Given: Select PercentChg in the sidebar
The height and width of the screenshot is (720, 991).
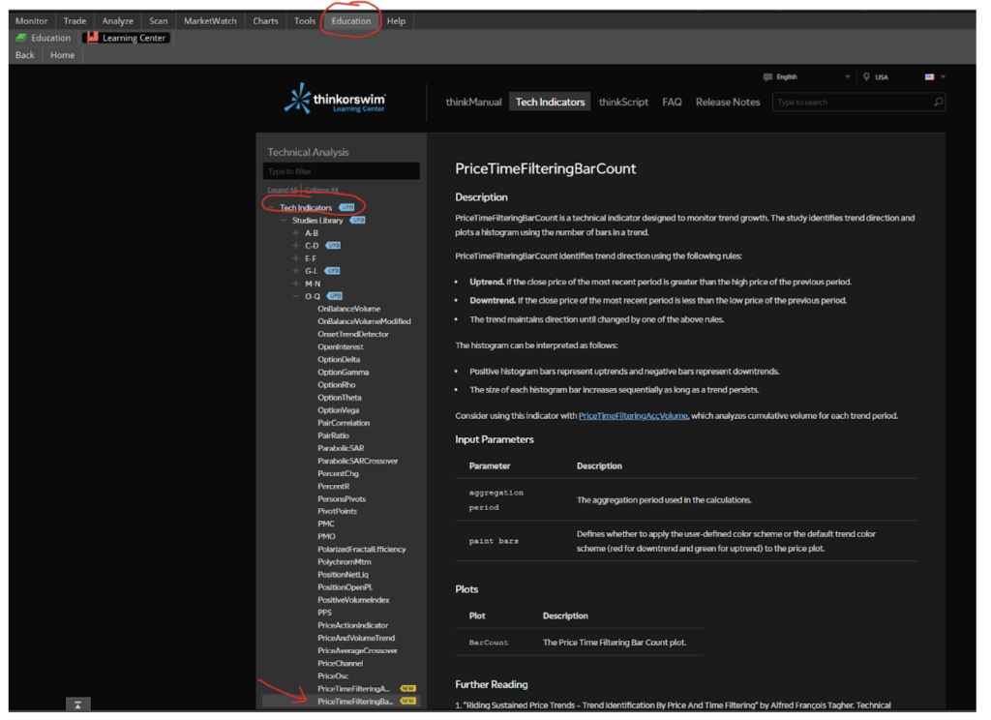Looking at the screenshot, I should coord(338,473).
